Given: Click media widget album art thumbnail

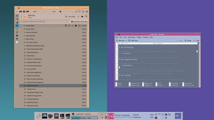Looking at the screenshot, I should 111,116.
